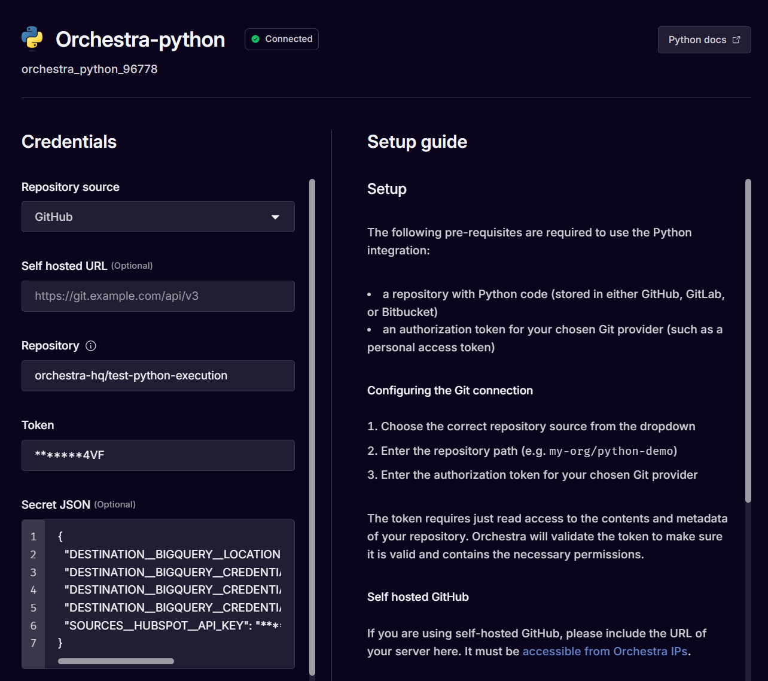The height and width of the screenshot is (681, 768).
Task: Click the green checkmark in Connected badge
Action: (255, 39)
